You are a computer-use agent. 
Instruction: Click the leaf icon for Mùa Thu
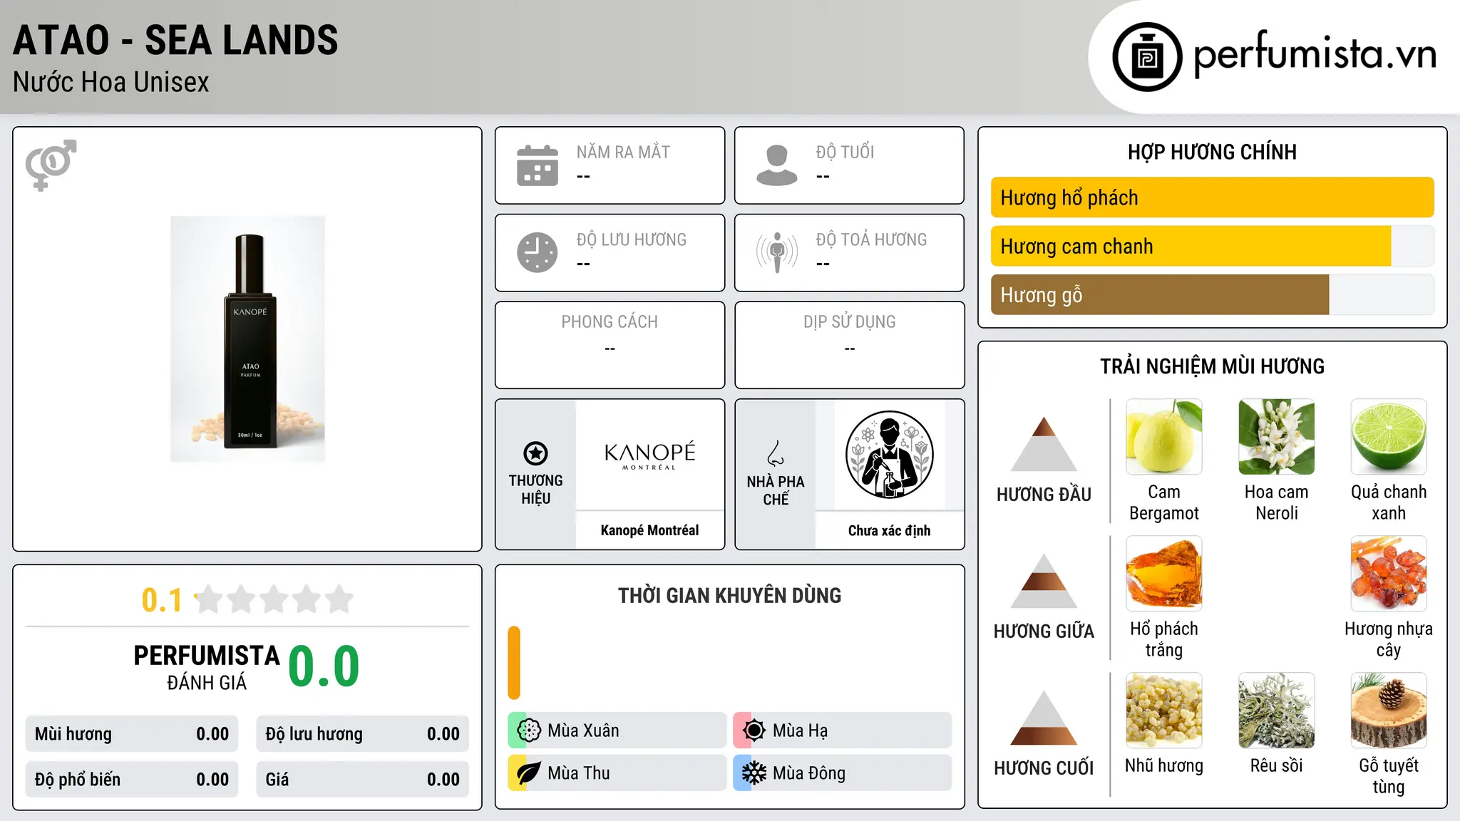point(529,773)
